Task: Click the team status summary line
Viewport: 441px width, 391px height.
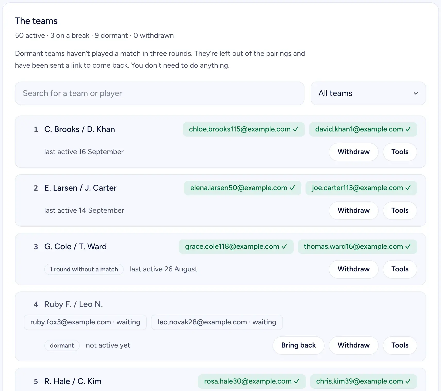Action: coord(95,35)
